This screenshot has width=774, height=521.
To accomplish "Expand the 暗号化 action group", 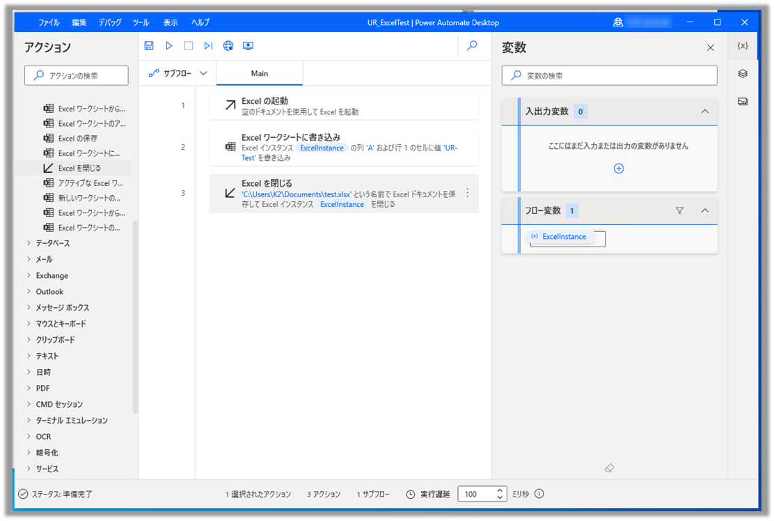I will [x=29, y=452].
